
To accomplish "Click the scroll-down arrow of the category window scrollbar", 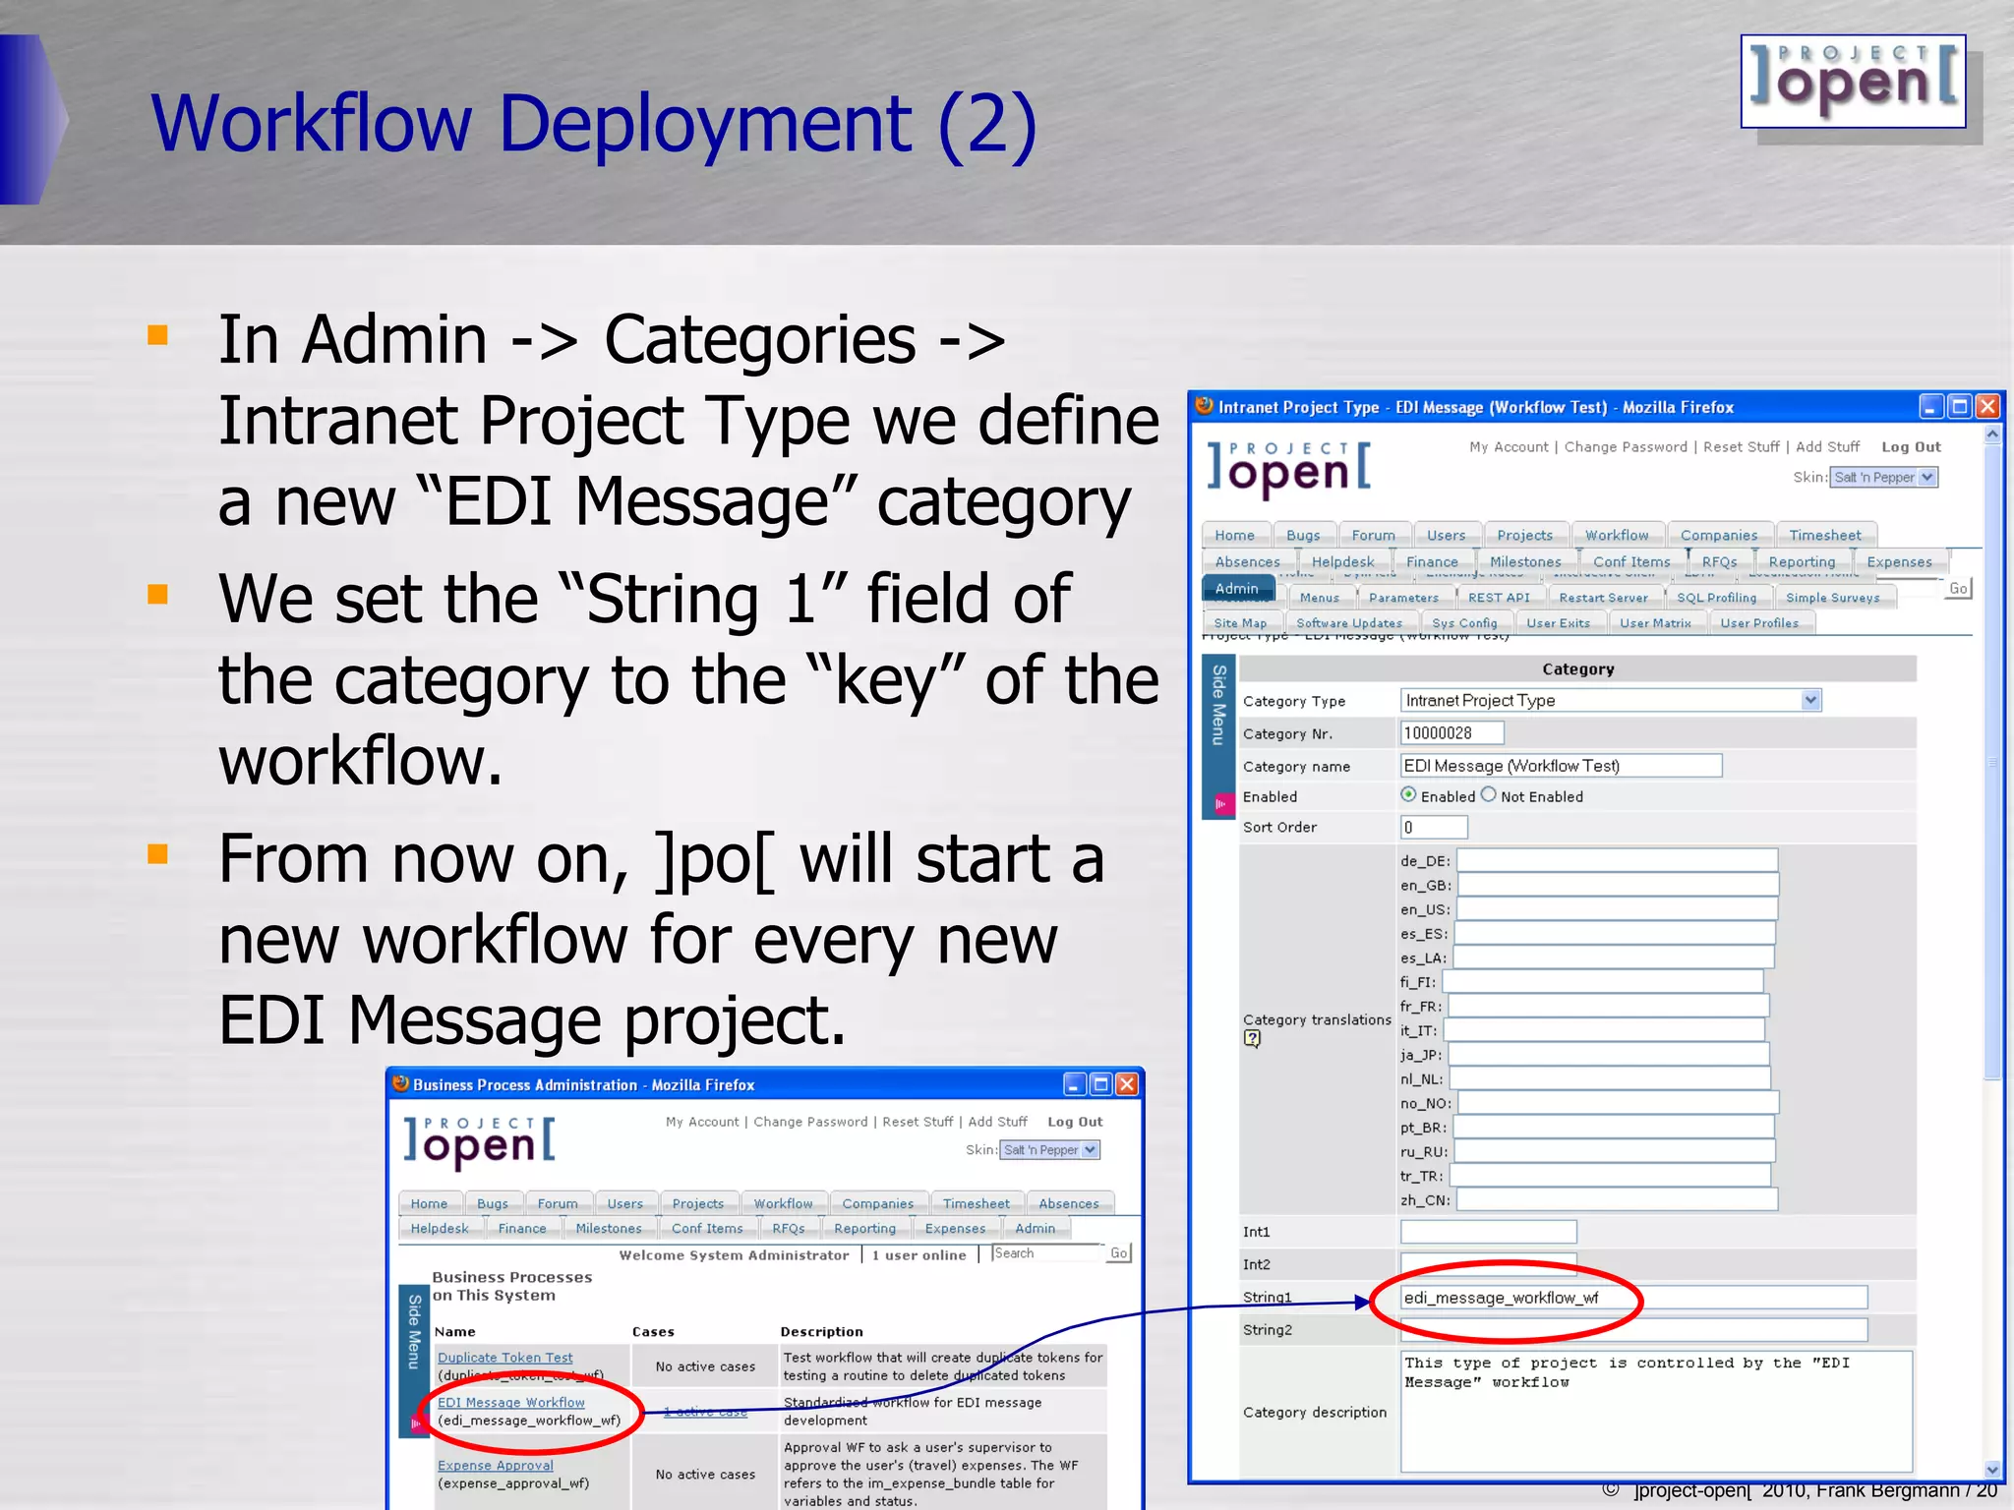I will pyautogui.click(x=1992, y=1470).
